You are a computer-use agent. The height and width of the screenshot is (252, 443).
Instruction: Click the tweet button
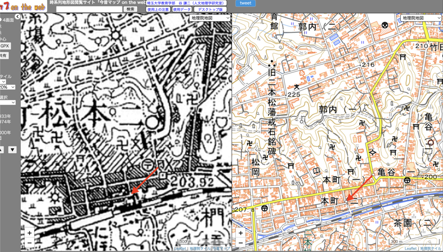(245, 3)
